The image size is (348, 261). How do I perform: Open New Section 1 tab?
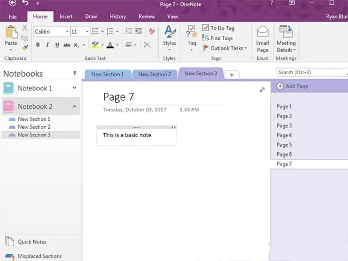(108, 74)
